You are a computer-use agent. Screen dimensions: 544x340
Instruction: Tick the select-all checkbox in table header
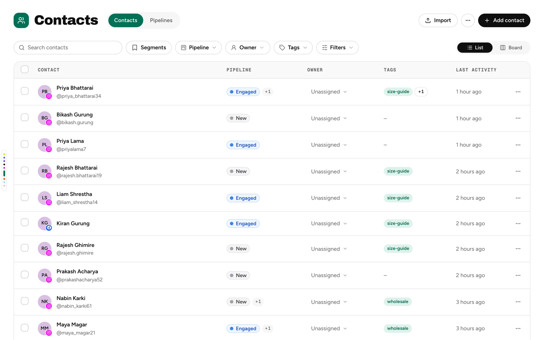click(x=25, y=70)
